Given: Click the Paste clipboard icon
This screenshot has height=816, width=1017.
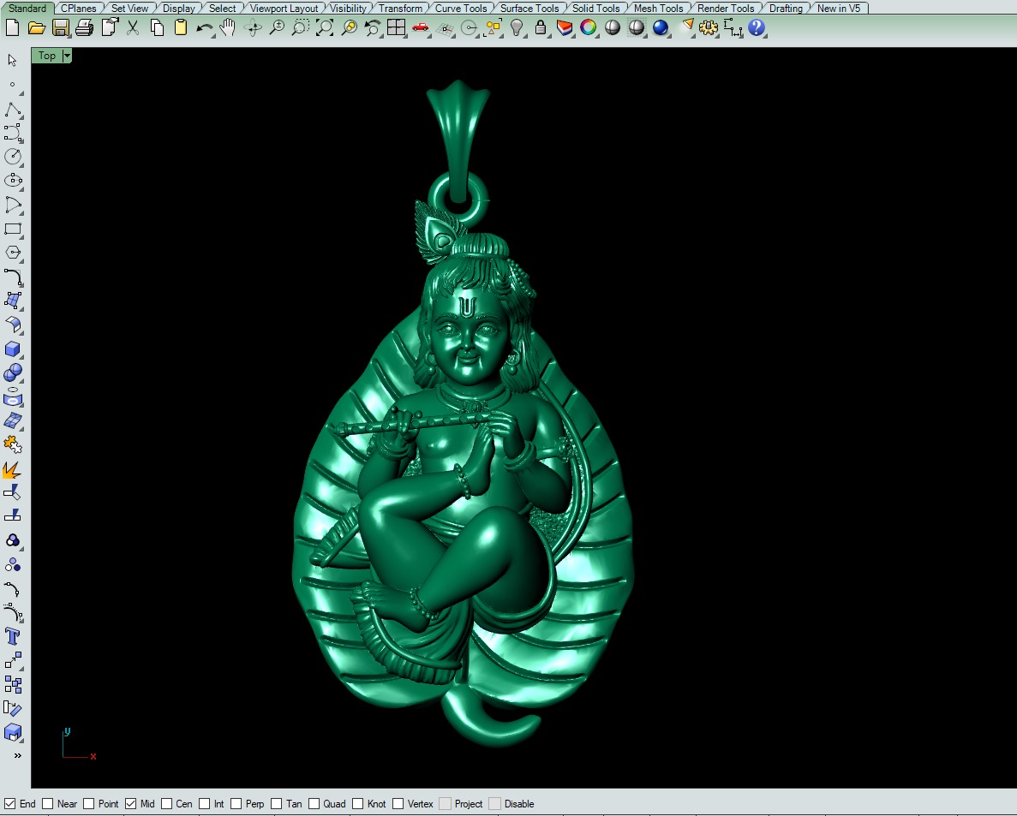Looking at the screenshot, I should 181,28.
